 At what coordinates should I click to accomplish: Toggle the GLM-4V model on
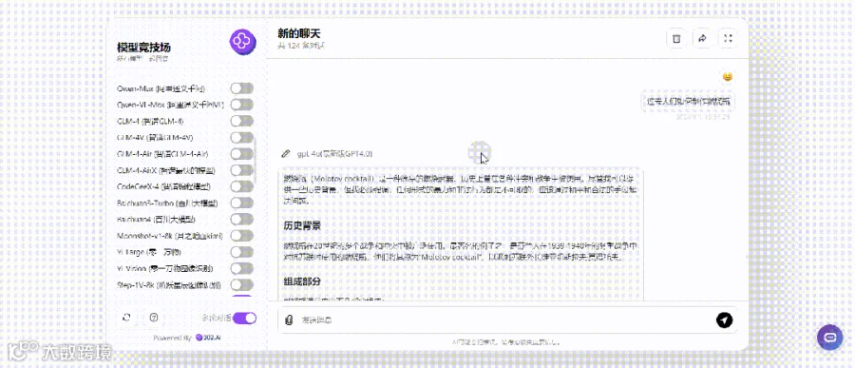242,138
